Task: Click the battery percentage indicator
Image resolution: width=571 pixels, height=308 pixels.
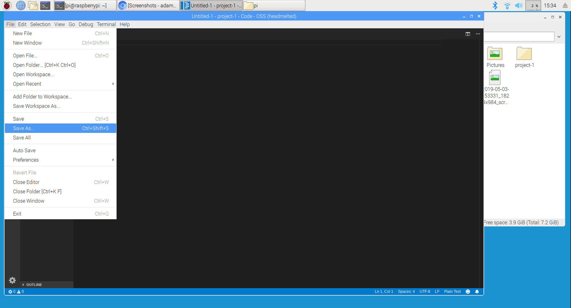Action: 533,5
